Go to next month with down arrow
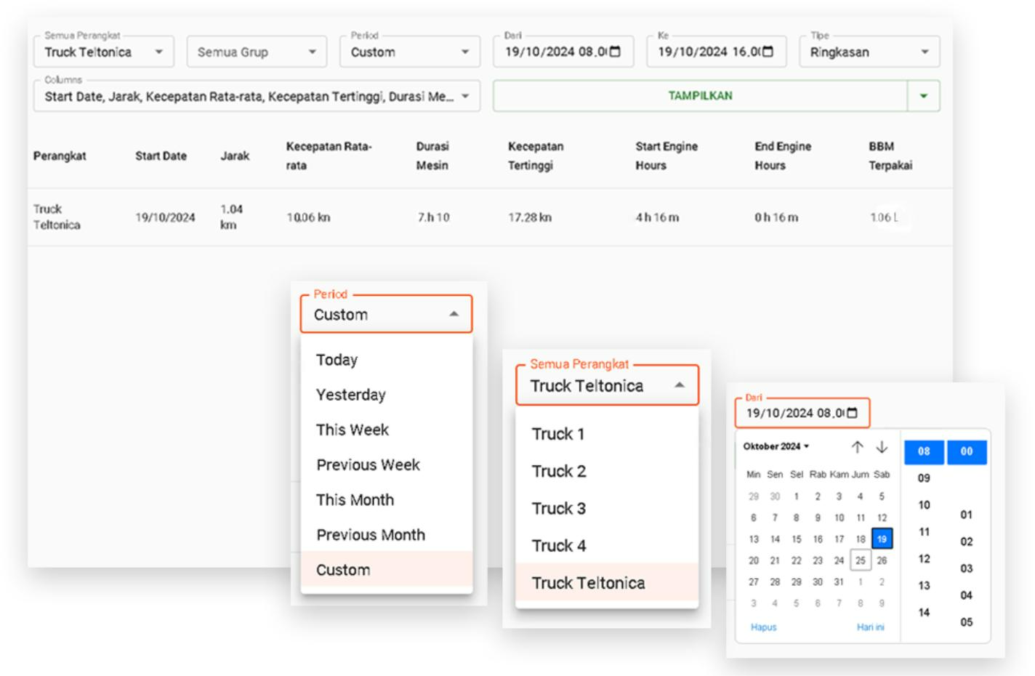The image size is (1035, 676). [x=882, y=447]
